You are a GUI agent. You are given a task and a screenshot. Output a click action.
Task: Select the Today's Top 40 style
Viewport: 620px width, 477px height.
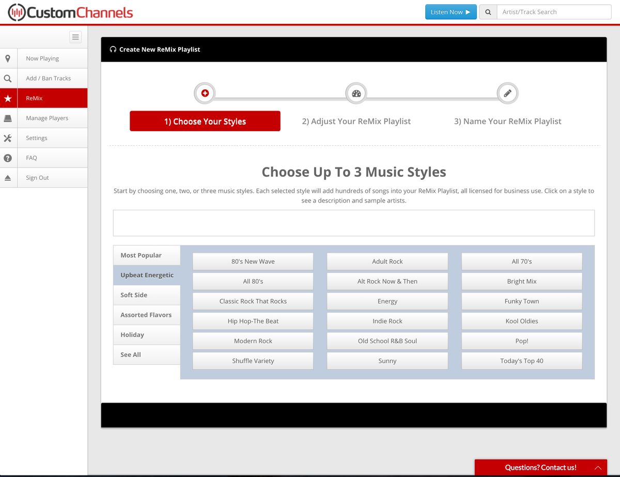pos(521,361)
